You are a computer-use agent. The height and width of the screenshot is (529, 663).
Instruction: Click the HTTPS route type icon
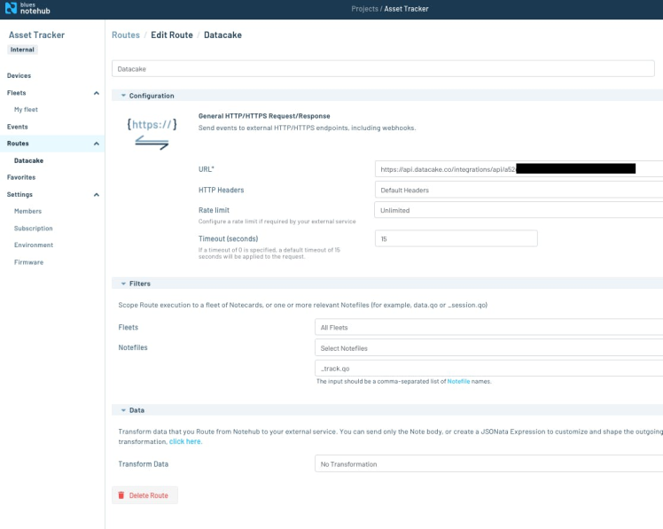tap(152, 134)
